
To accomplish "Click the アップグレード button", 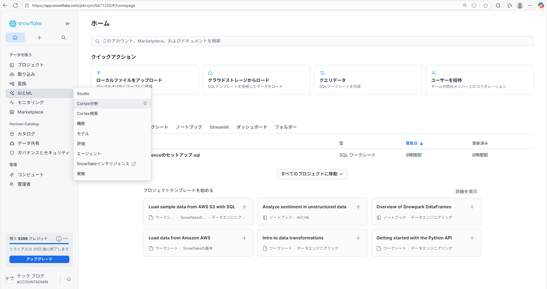I will 39,259.
